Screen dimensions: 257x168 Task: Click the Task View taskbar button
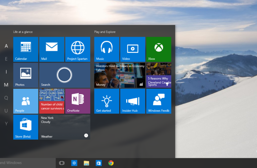click(x=62, y=163)
